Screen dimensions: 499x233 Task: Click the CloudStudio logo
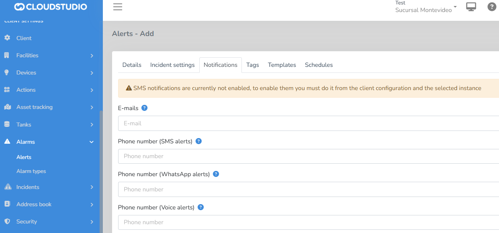[51, 7]
